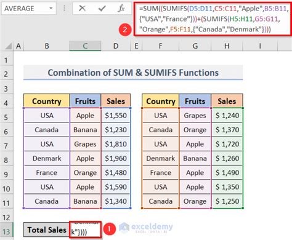Select column D header
The height and width of the screenshot is (240, 292).
[x=116, y=46]
